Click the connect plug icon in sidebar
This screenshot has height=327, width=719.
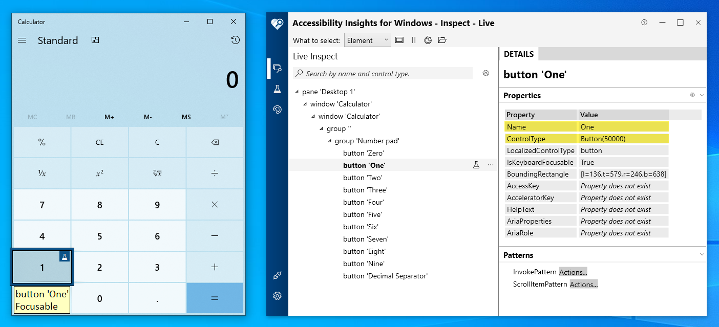(x=277, y=275)
